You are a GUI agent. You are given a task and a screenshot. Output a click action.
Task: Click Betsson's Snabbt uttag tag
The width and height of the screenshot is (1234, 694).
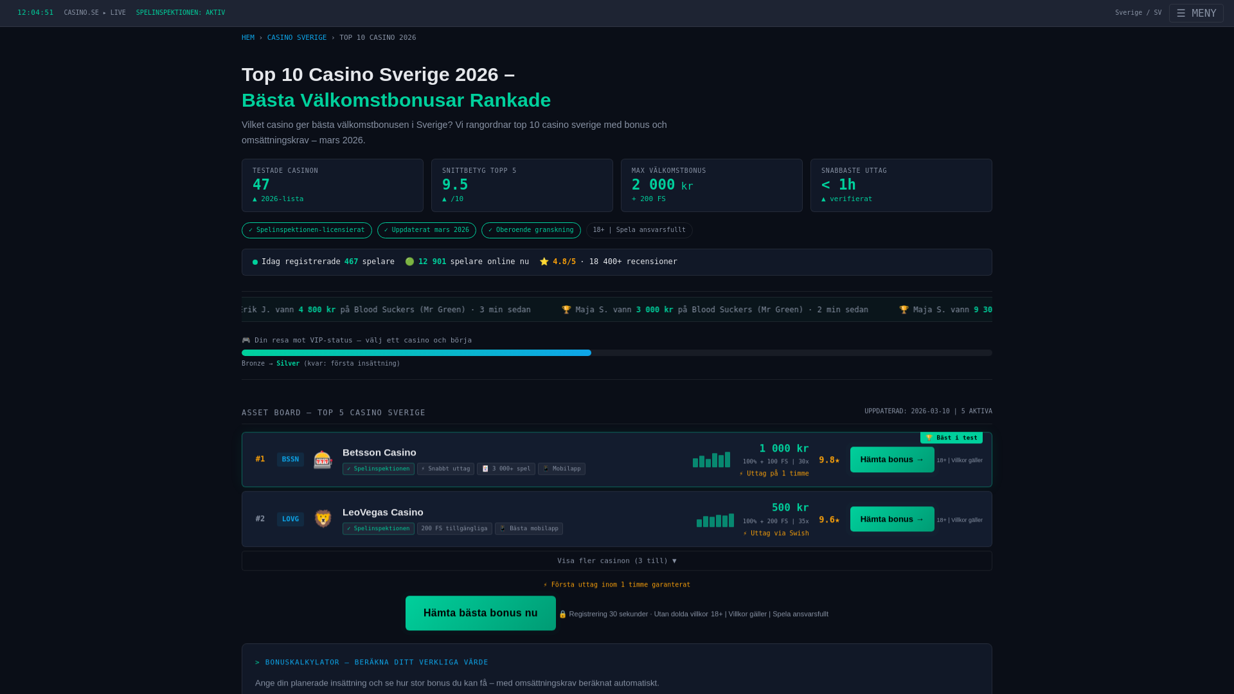point(445,469)
